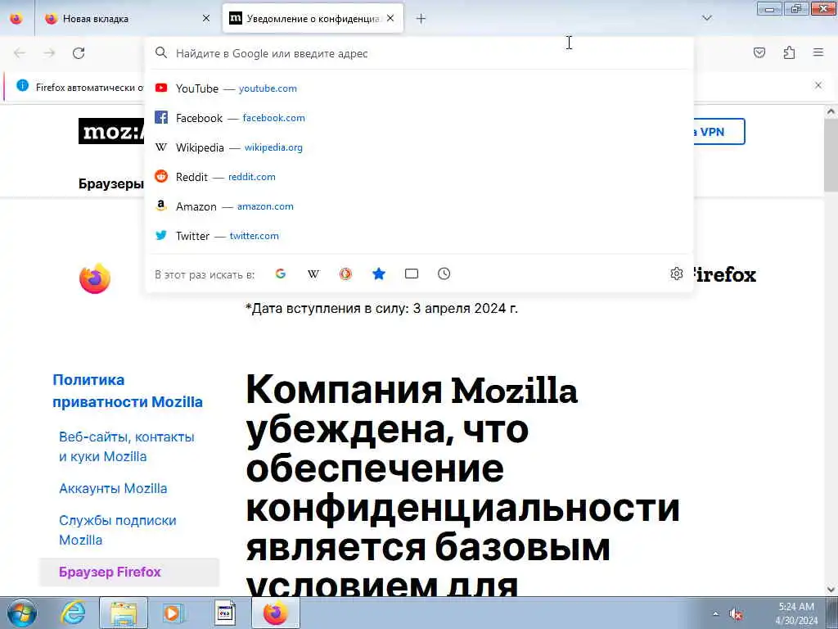The height and width of the screenshot is (629, 838).
Task: Focus the address bar search field
Action: 419,53
